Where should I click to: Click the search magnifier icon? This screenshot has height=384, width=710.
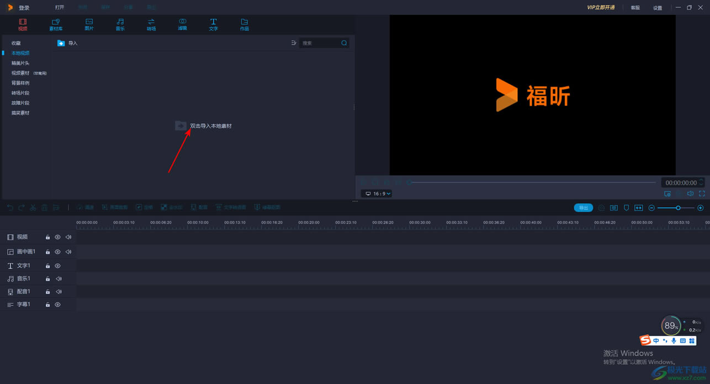[x=344, y=43]
